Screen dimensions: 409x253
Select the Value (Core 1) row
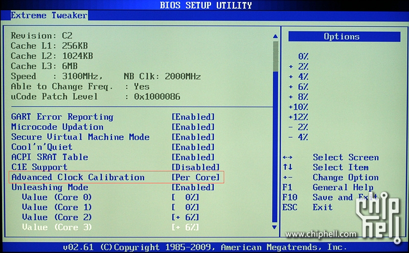57,208
